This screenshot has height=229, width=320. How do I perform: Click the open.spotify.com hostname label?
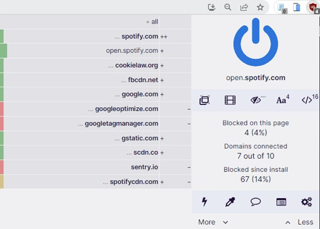(255, 77)
